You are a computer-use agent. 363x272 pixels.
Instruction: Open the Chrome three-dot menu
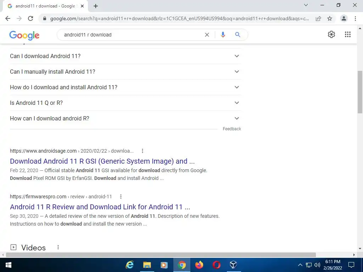(355, 18)
